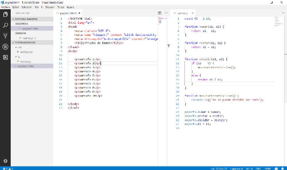Open the Manage gear menu
The width and height of the screenshot is (287, 170).
click(x=5, y=161)
